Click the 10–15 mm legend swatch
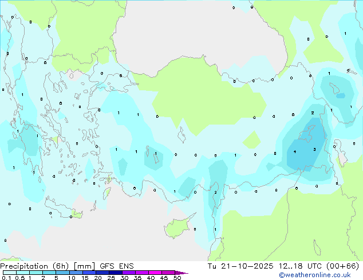Viewport: 363px width, 280px height. [x=76, y=273]
